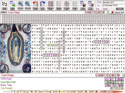Click Hebrew letters for 'Lear Alpha Said'

click(x=114, y=82)
